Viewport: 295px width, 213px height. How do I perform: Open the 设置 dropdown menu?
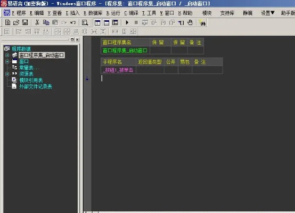click(x=267, y=13)
